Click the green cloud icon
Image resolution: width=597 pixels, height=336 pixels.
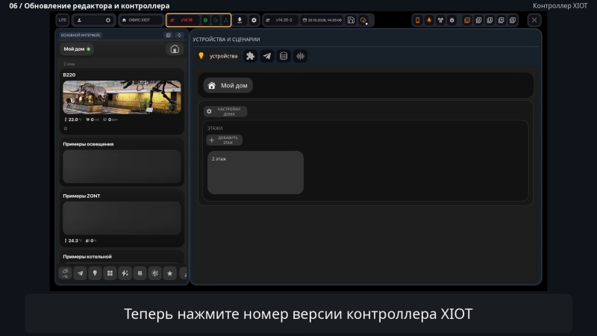(216, 20)
